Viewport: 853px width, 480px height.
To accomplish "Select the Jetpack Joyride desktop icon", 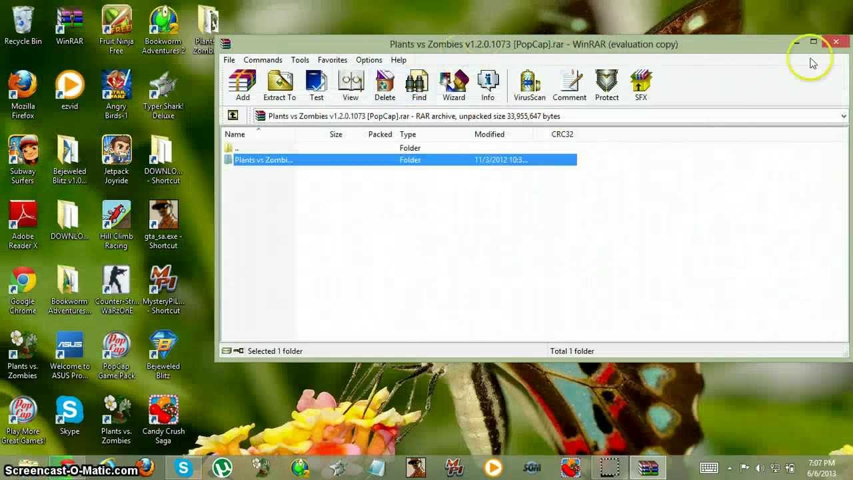I will tap(116, 160).
